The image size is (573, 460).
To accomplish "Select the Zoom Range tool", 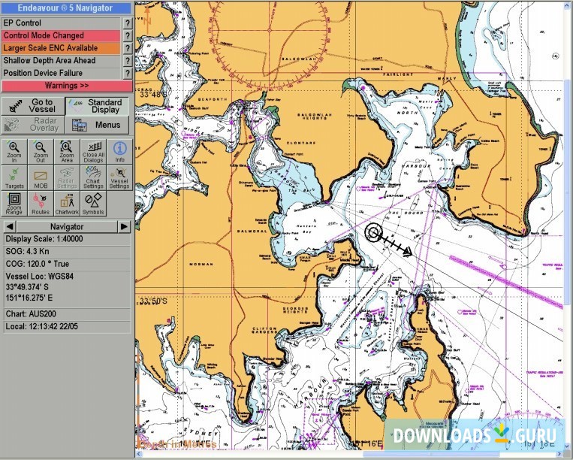I will point(14,204).
